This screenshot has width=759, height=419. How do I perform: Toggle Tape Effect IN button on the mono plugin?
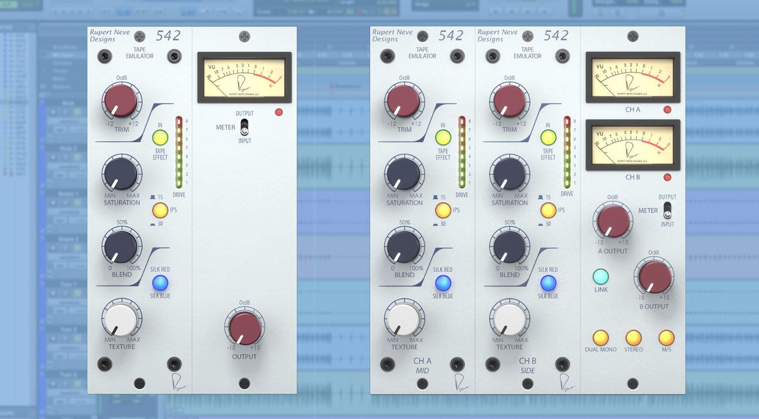160,138
